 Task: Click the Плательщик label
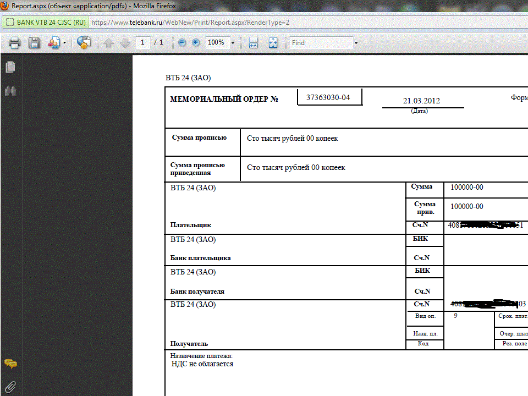click(191, 225)
